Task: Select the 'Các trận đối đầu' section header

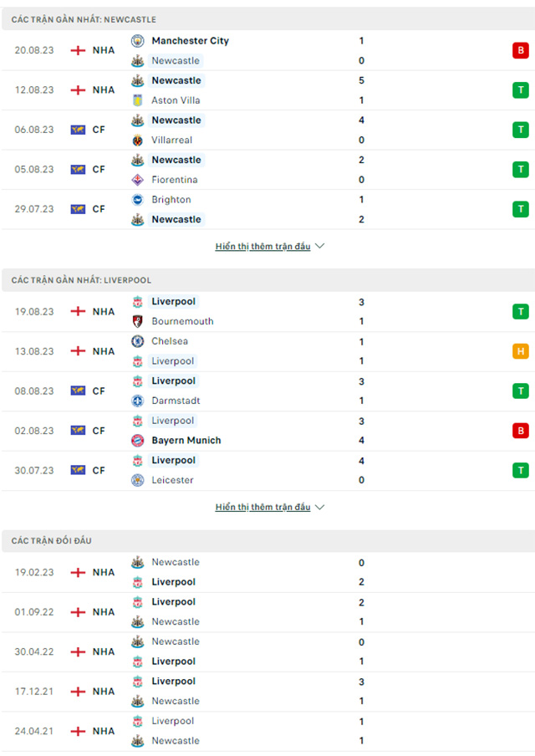Action: tap(52, 541)
